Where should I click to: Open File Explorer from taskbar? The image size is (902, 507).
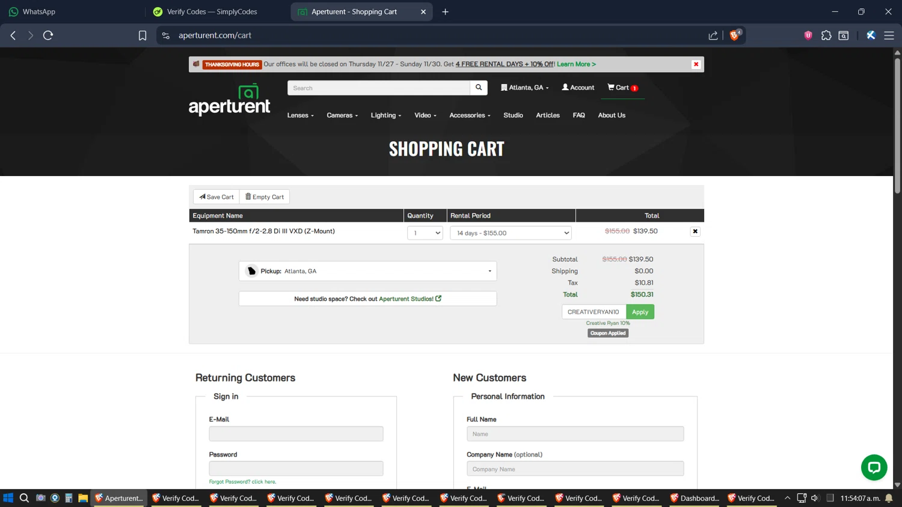point(83,498)
